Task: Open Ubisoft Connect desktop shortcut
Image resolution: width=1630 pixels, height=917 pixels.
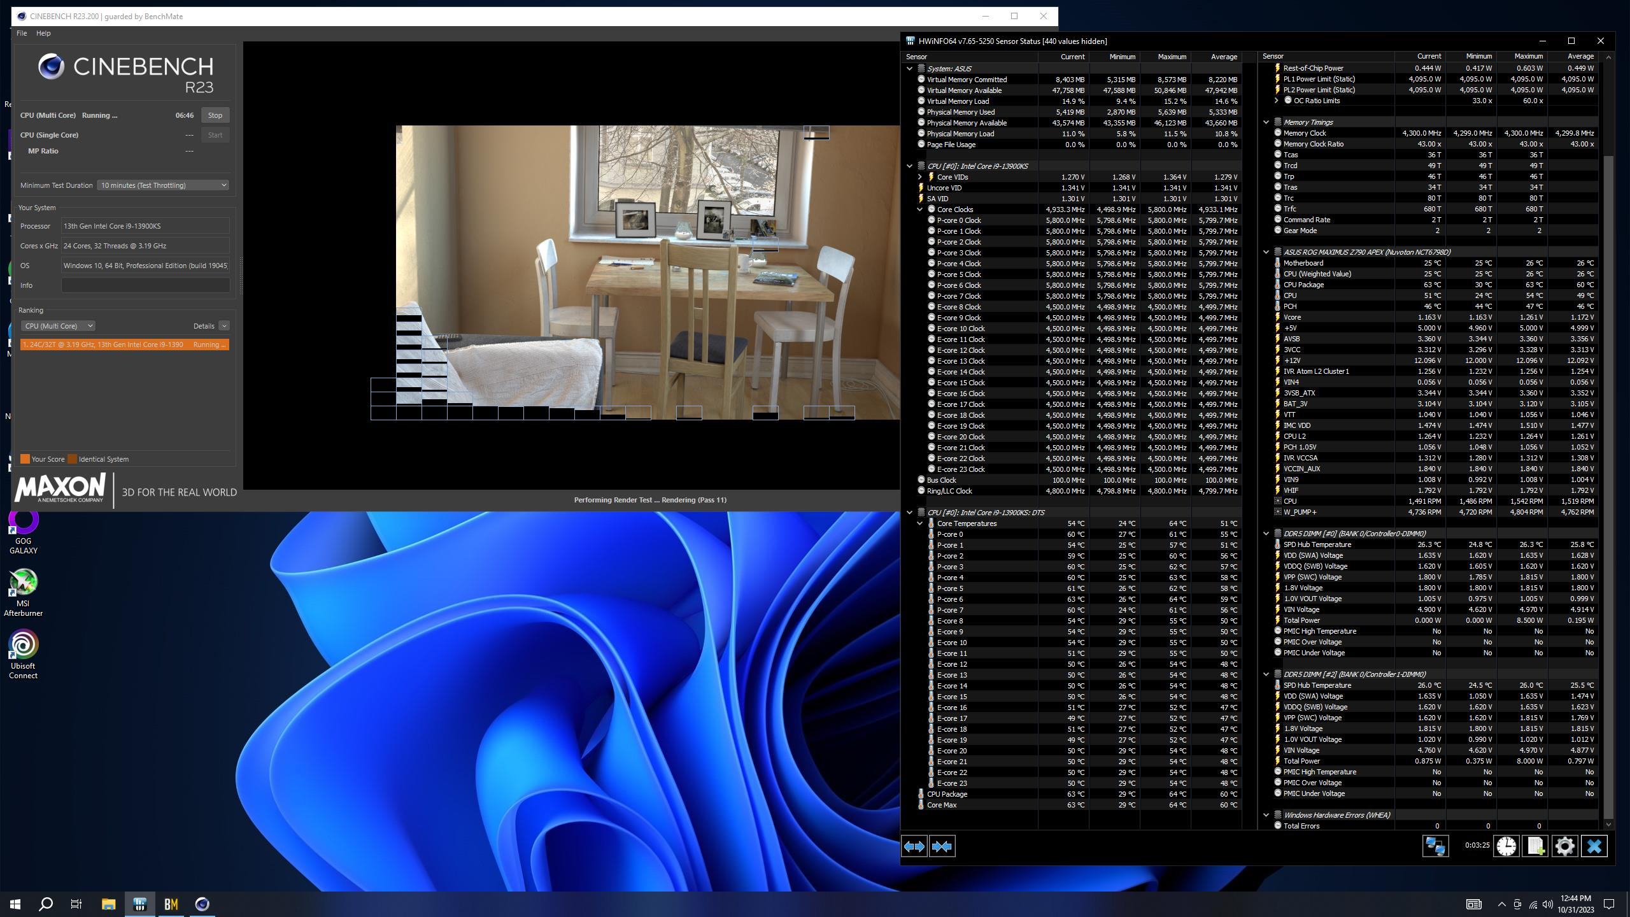Action: [24, 655]
